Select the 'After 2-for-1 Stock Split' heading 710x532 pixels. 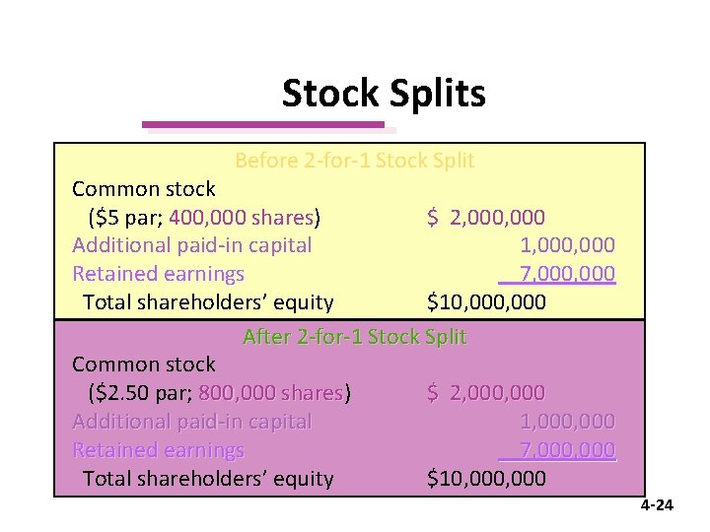click(x=355, y=337)
